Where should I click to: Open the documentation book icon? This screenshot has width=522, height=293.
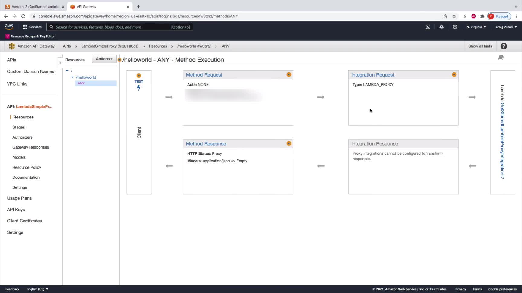[x=501, y=58]
